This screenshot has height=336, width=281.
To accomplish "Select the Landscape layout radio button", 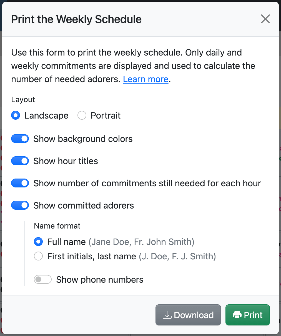I will [16, 115].
